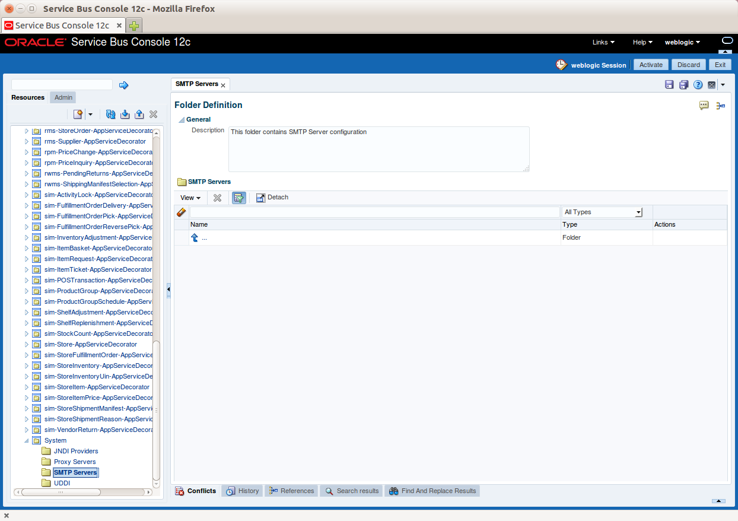Click the bottom panel collapse arrow

click(x=718, y=501)
